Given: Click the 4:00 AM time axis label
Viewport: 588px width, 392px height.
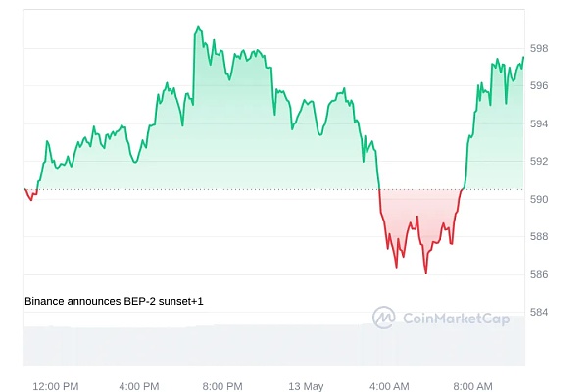Looking at the screenshot, I should coord(390,386).
